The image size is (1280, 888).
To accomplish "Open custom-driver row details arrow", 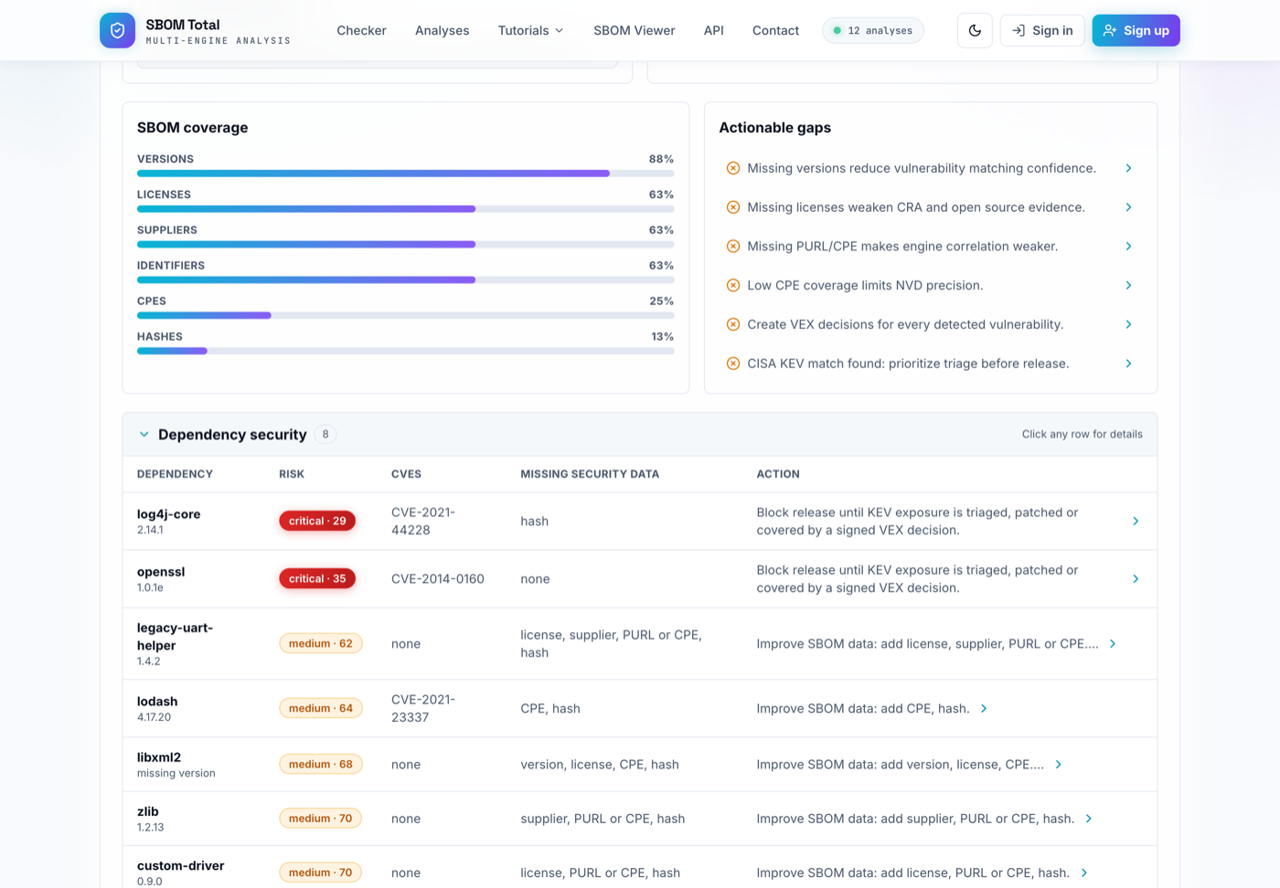I will pos(1084,872).
